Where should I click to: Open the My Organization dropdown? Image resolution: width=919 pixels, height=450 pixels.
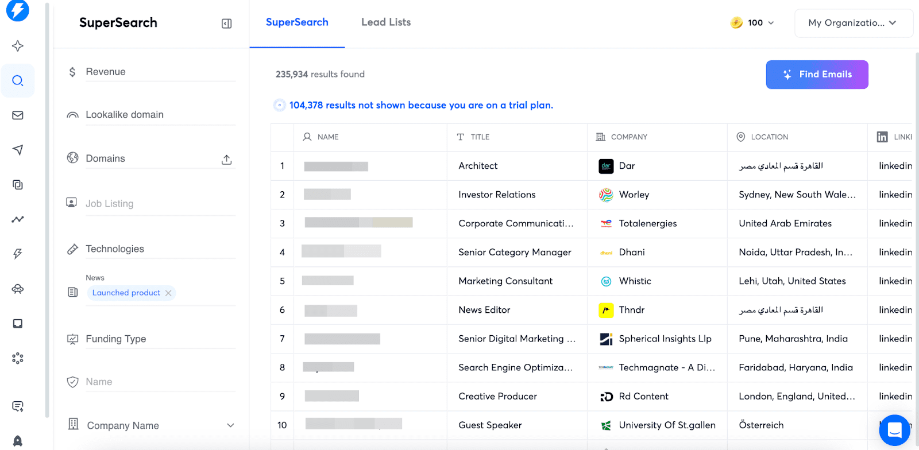[x=853, y=23]
